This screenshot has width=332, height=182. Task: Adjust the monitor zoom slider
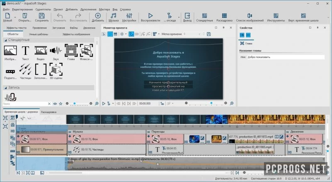pyautogui.click(x=206, y=103)
